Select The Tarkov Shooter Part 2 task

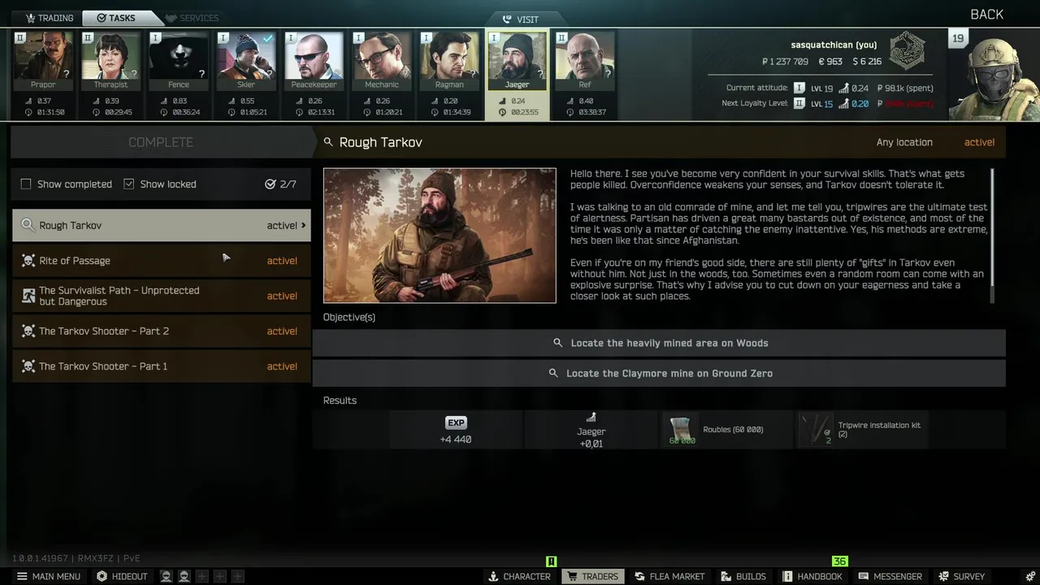[x=161, y=331]
